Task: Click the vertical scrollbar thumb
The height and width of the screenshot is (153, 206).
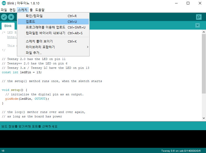Action: point(204,64)
